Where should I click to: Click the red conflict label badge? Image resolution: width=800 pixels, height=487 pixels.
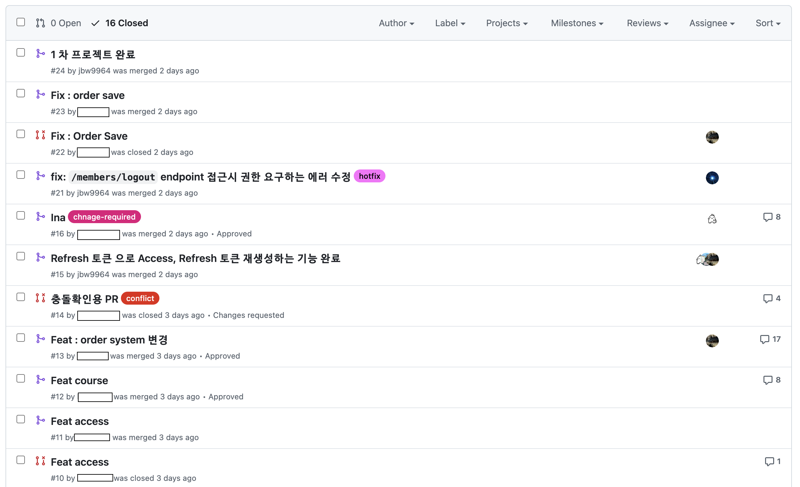pyautogui.click(x=140, y=298)
